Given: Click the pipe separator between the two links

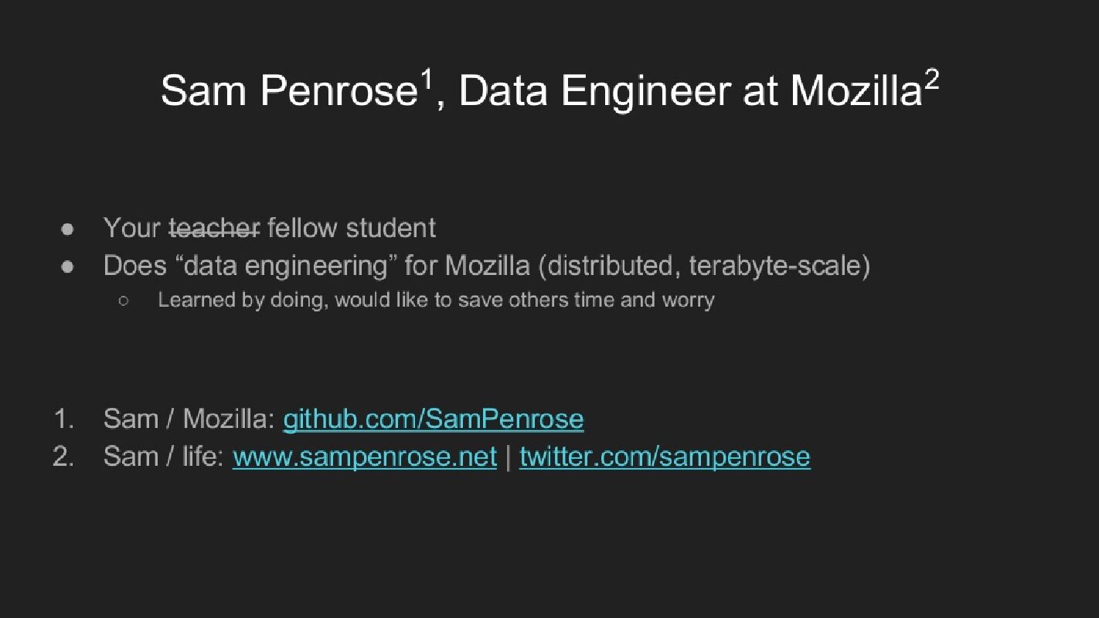Looking at the screenshot, I should [x=508, y=457].
